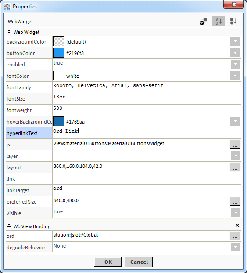The width and height of the screenshot is (247, 273).
Task: Open the enabled value dropdown
Action: [x=236, y=64]
